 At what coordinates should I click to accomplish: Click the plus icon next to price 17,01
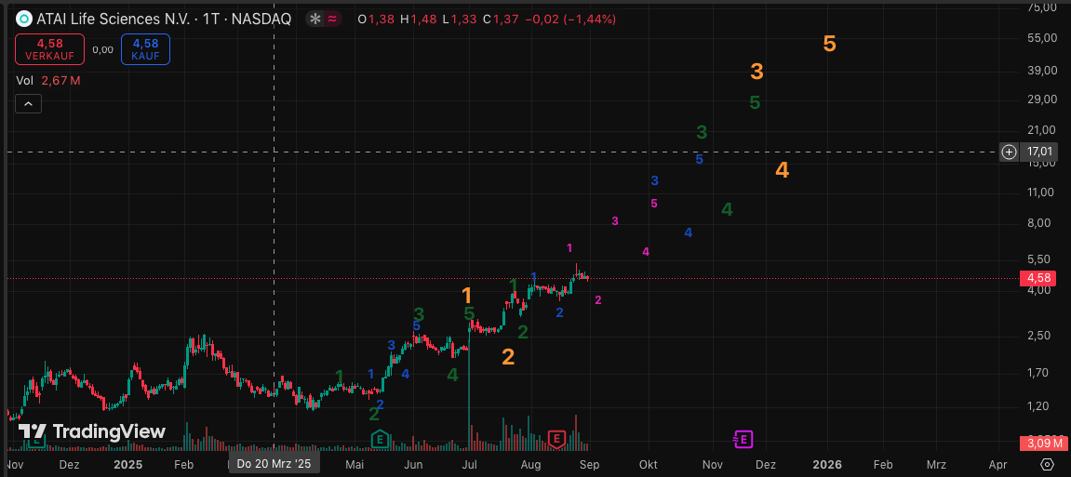tap(1009, 152)
